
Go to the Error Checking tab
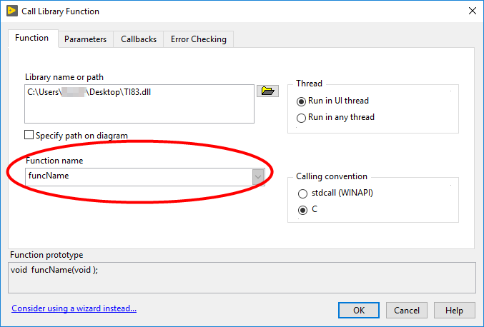[199, 39]
